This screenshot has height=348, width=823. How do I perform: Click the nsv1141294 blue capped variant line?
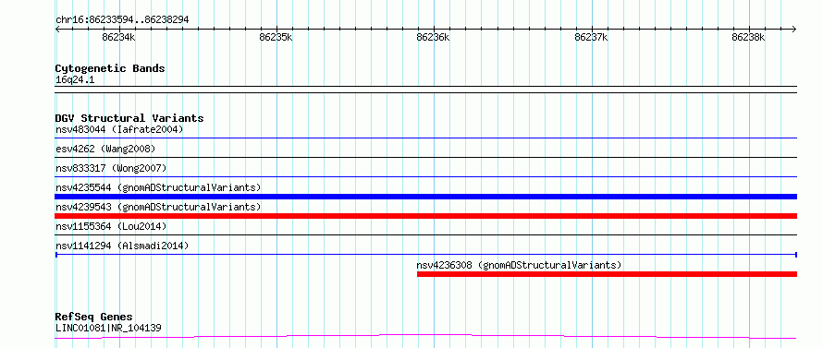pos(426,255)
